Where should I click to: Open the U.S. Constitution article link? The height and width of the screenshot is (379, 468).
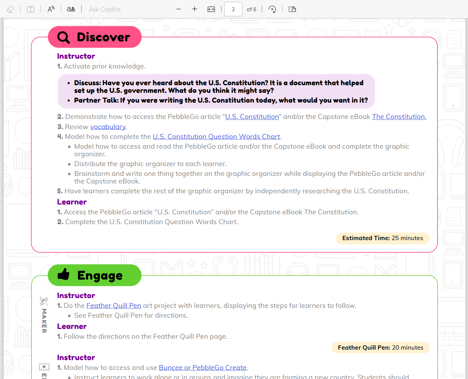point(252,117)
